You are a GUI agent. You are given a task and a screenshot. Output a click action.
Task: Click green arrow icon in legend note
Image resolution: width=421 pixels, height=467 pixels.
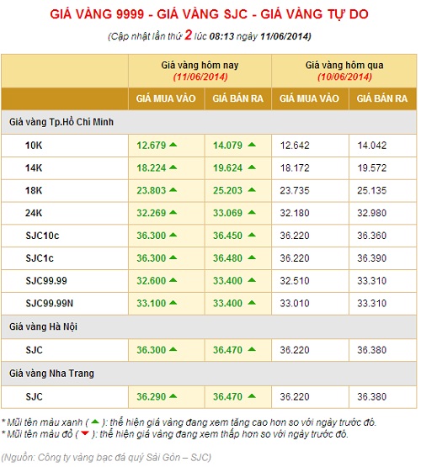point(95,422)
